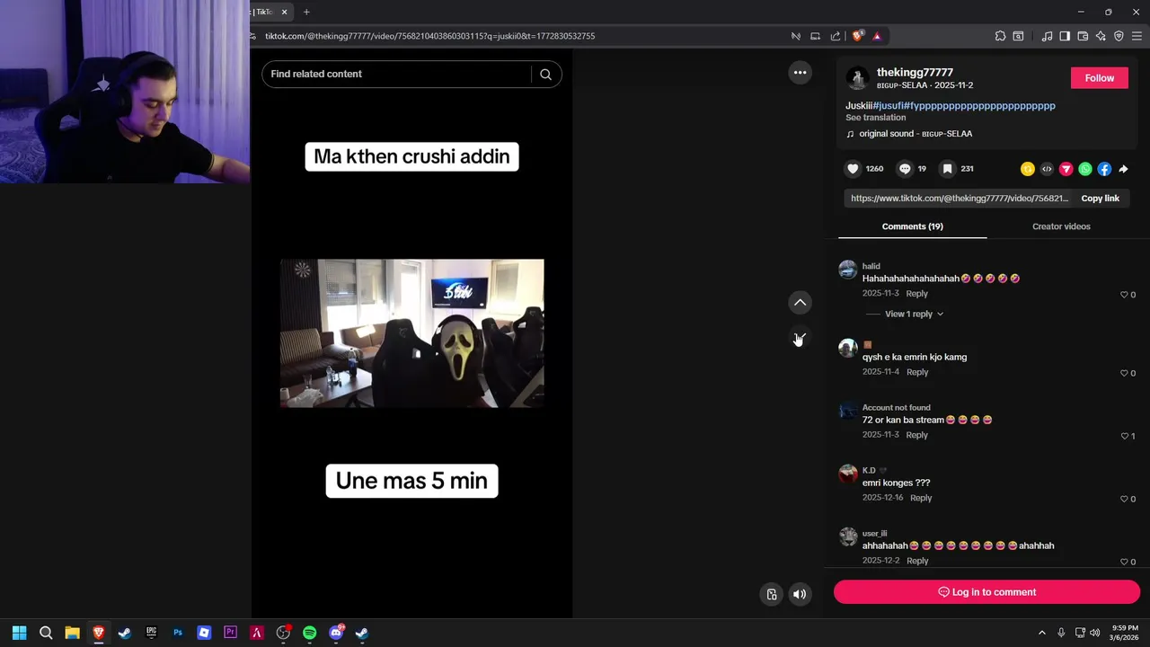Share the video to WhatsApp
Image resolution: width=1150 pixels, height=647 pixels.
click(1085, 169)
